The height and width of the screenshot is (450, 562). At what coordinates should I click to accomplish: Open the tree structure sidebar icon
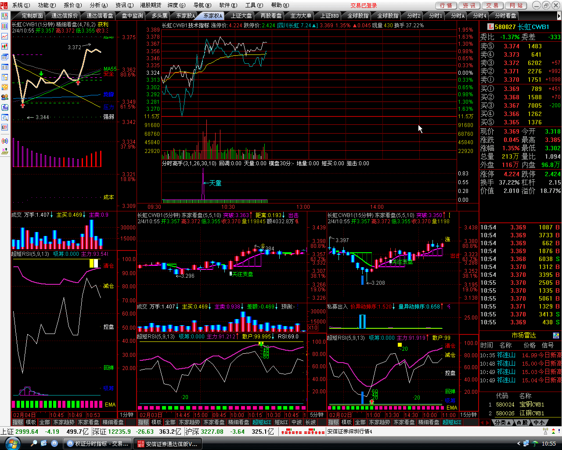(x=5, y=77)
